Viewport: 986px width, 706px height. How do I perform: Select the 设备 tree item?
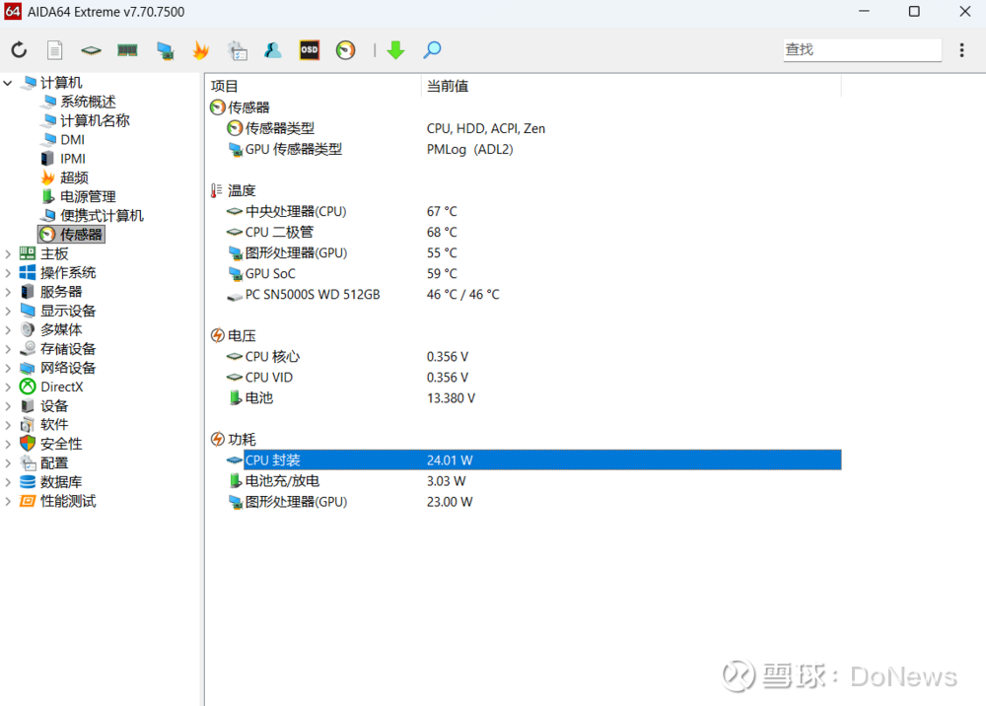click(x=54, y=405)
